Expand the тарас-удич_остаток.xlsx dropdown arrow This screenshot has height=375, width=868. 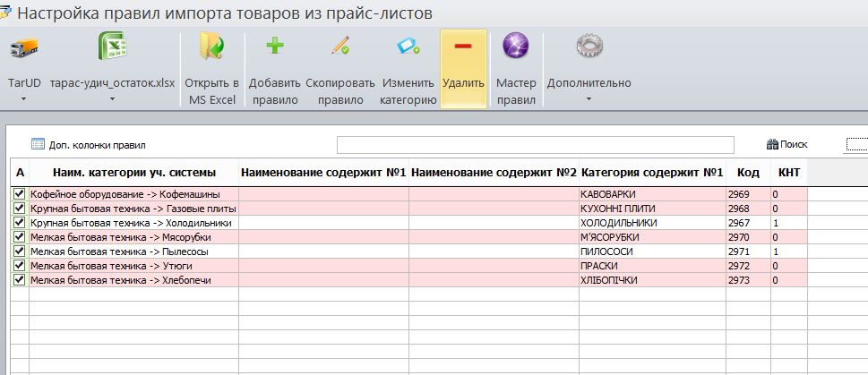pos(112,99)
